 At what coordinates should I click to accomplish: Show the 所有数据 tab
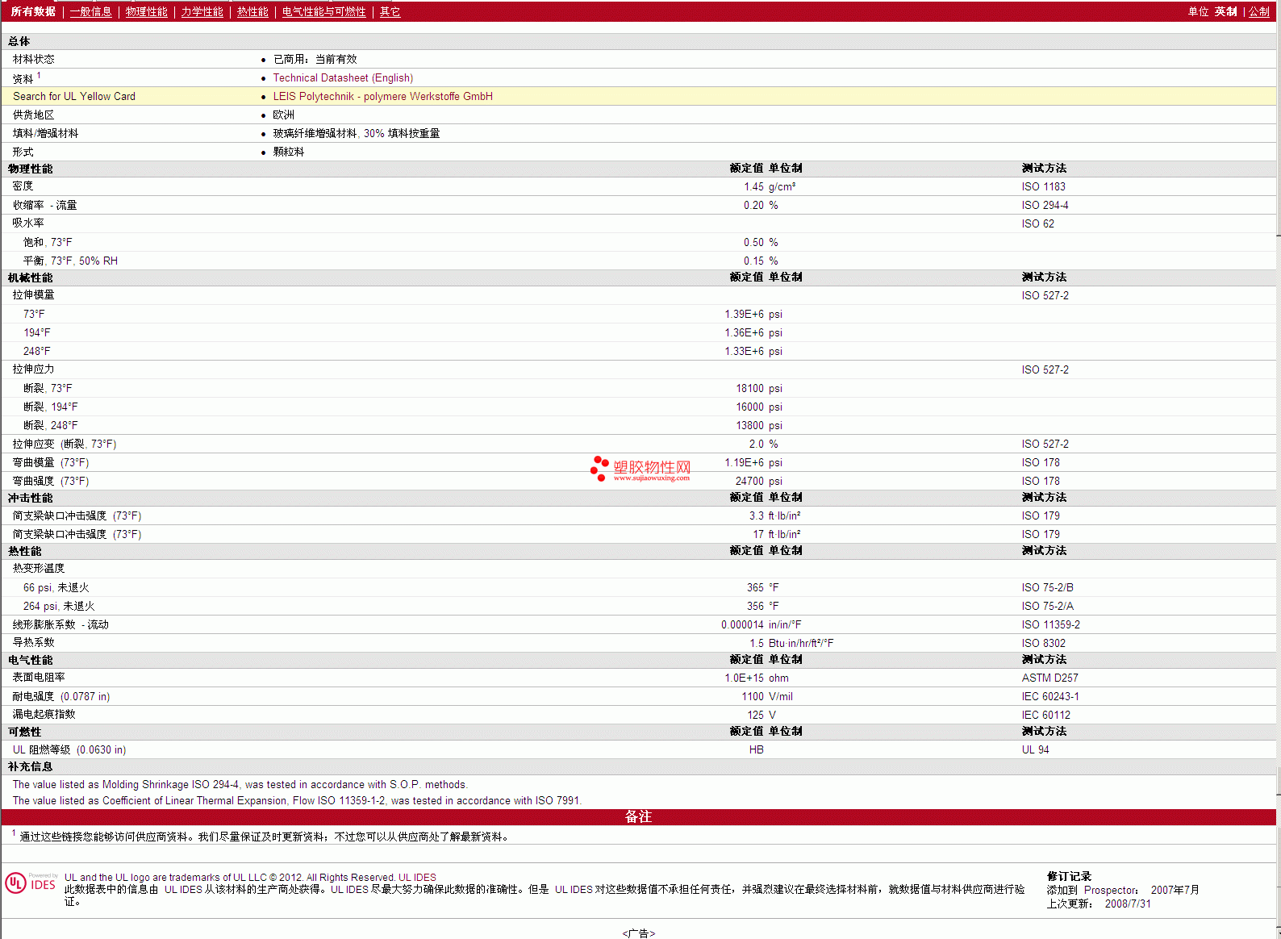pyautogui.click(x=33, y=12)
